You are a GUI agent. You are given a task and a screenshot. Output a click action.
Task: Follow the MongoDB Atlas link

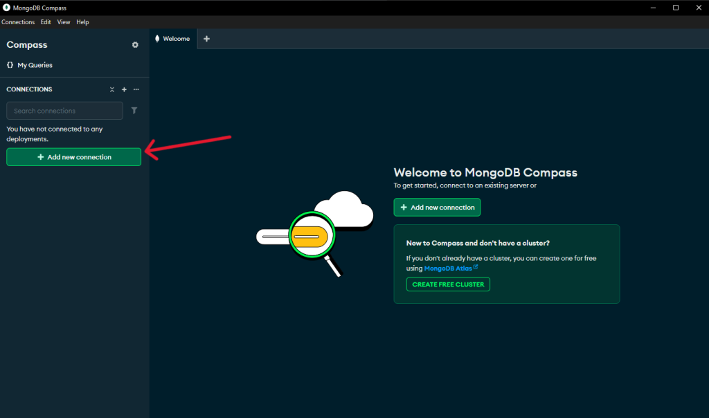[x=451, y=269]
